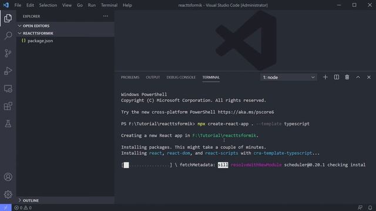
Task: Open the Extensions view
Action: 8,106
